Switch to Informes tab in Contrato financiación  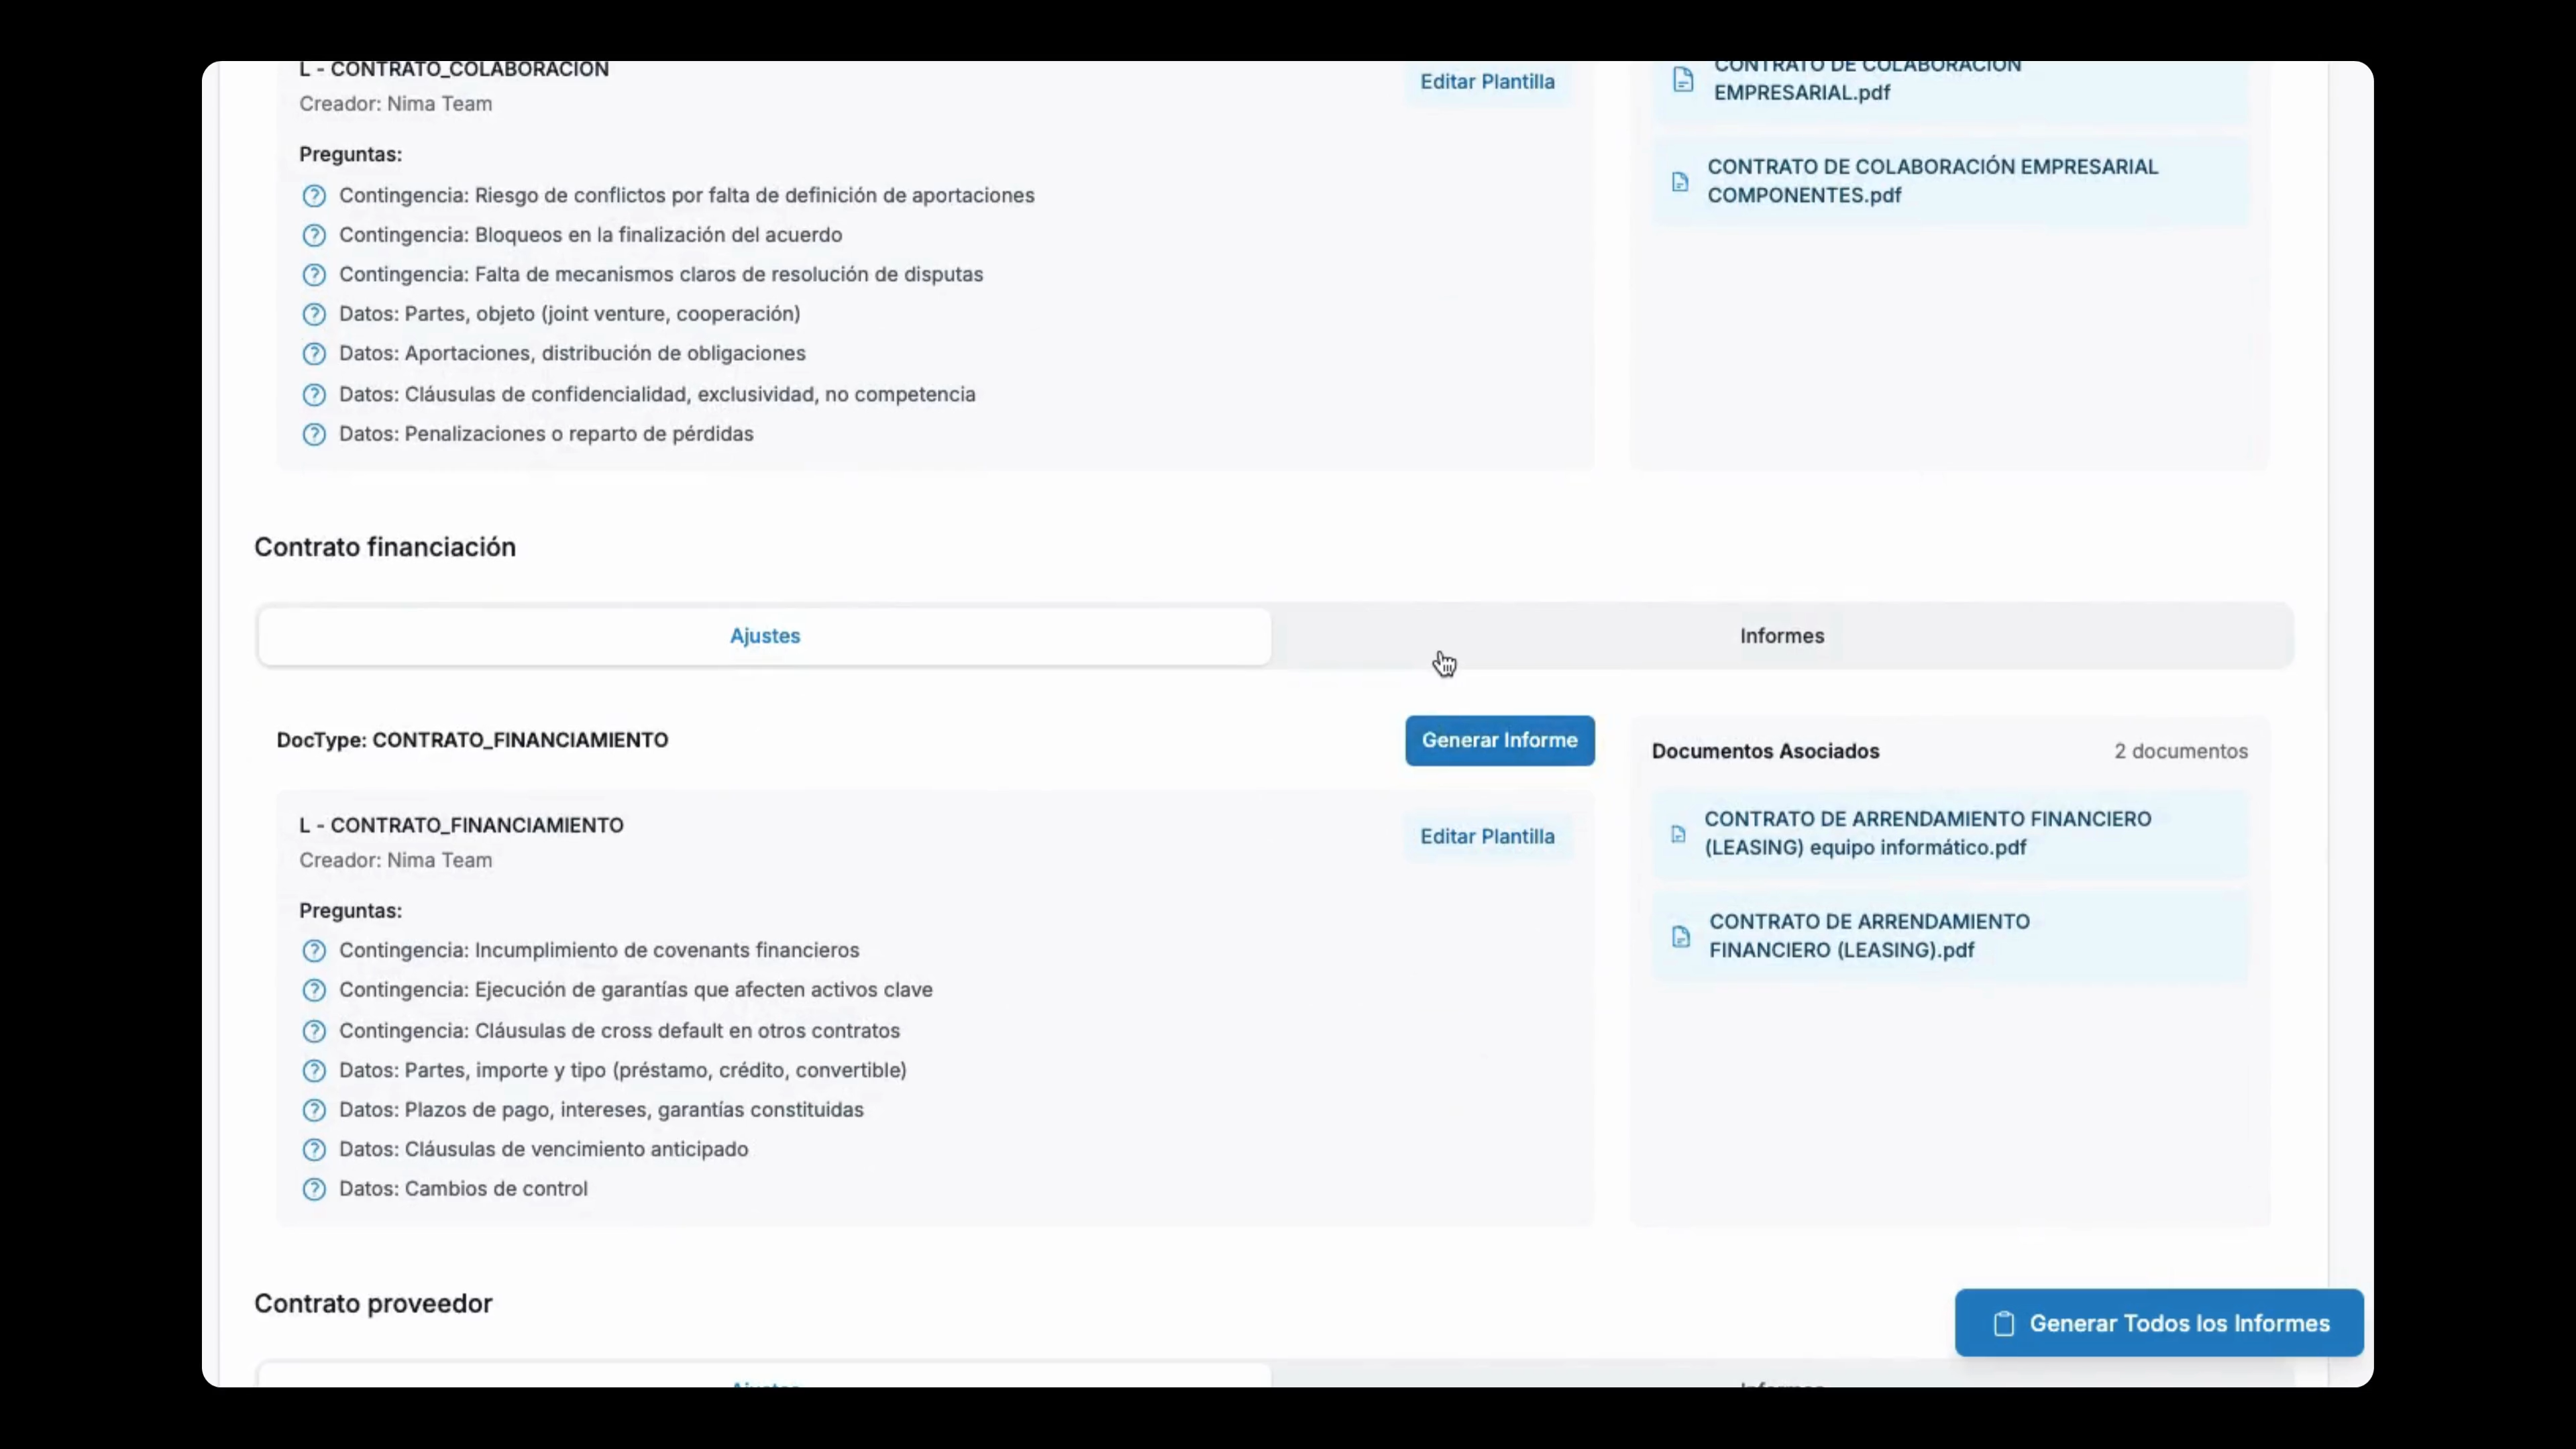pyautogui.click(x=1781, y=636)
